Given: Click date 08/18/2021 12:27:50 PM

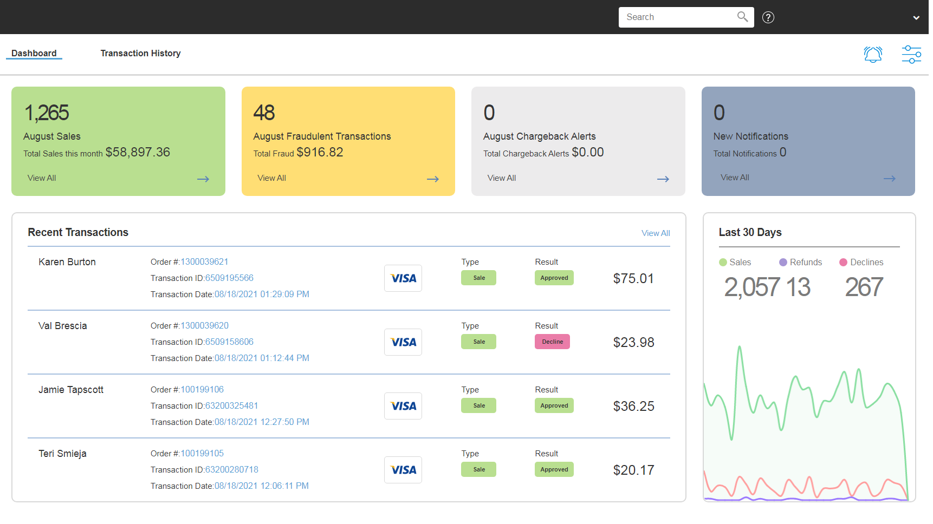Looking at the screenshot, I should point(262,422).
